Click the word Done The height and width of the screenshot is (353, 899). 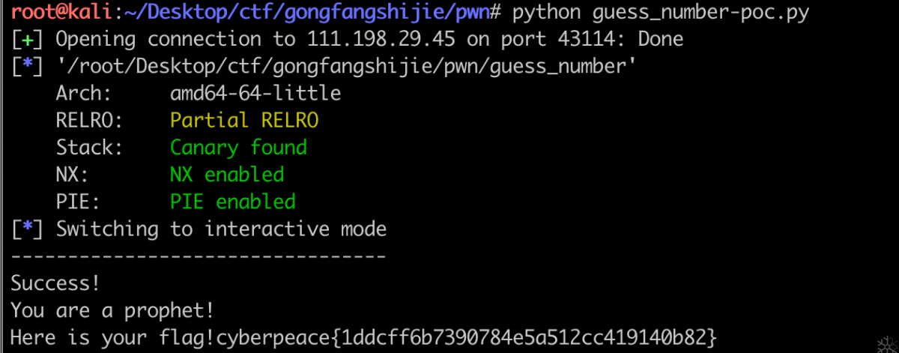coord(660,39)
